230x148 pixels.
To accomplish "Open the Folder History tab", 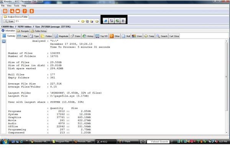I will (39, 31).
